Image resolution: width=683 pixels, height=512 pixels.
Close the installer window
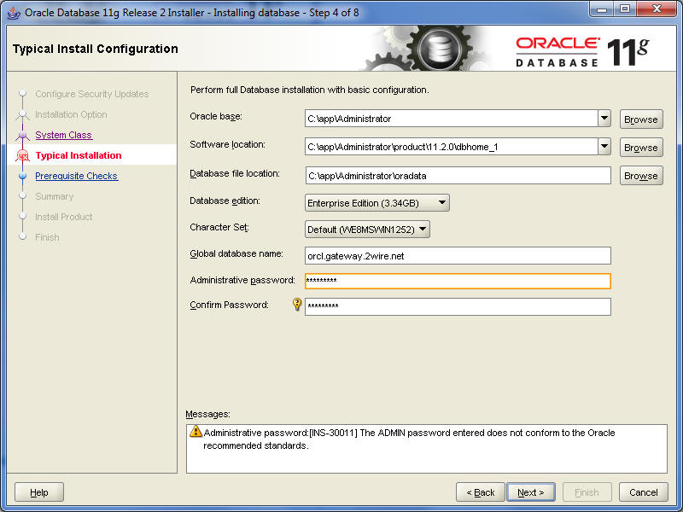pyautogui.click(x=657, y=9)
